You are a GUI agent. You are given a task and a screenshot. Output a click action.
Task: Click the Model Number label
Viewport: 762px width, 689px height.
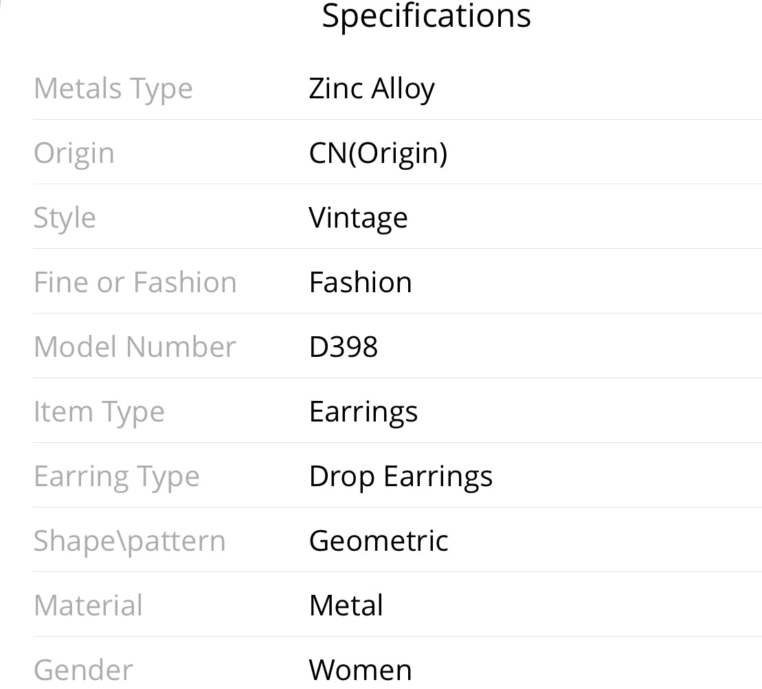pyautogui.click(x=135, y=347)
